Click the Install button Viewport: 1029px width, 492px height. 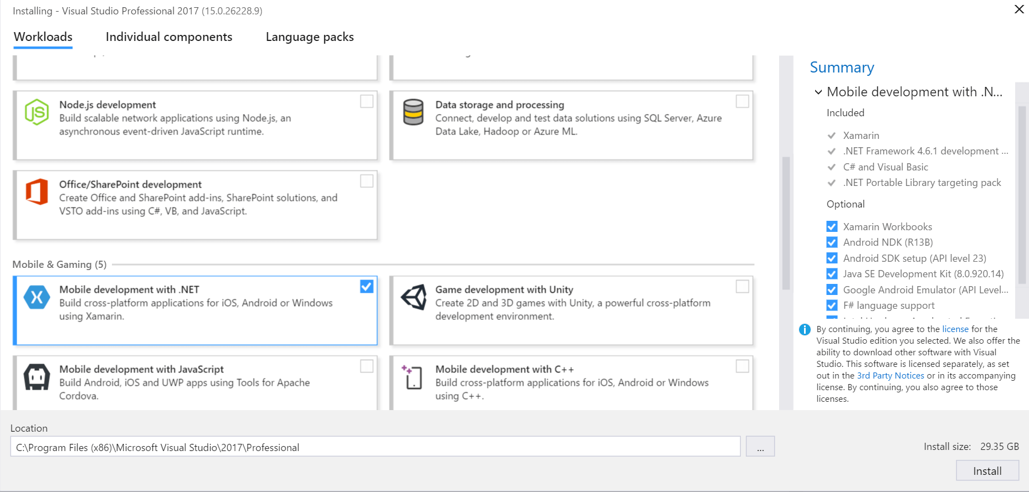(987, 471)
